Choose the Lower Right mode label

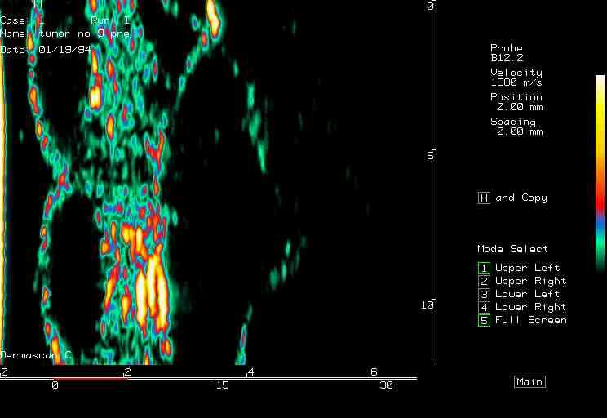point(530,307)
